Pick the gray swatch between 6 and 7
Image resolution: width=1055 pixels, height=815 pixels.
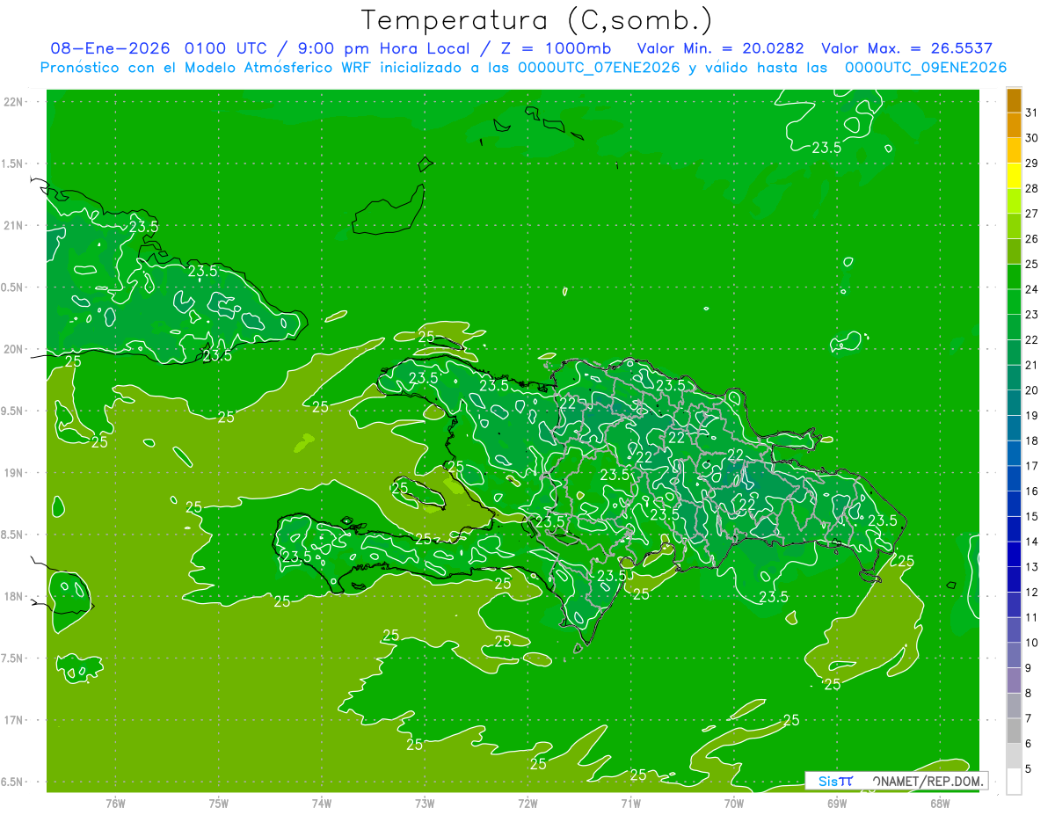[1014, 731]
